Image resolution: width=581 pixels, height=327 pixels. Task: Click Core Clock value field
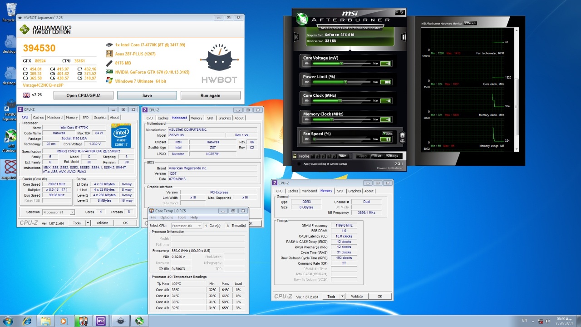tap(386, 101)
